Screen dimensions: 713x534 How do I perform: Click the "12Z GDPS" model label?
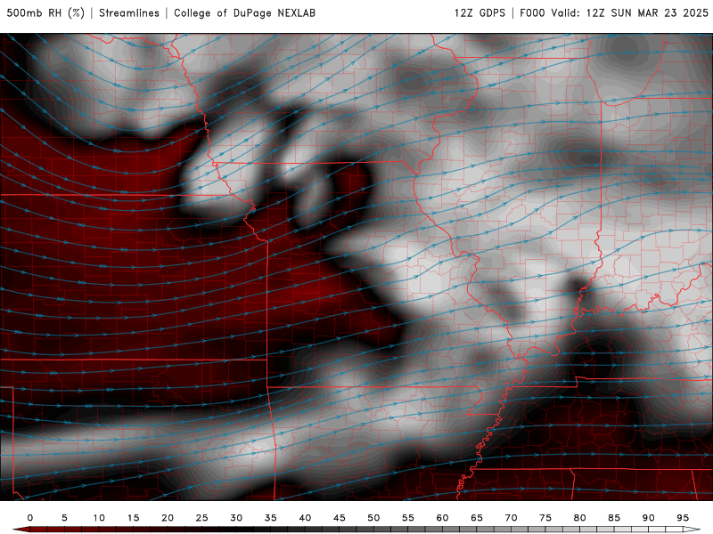coord(479,13)
